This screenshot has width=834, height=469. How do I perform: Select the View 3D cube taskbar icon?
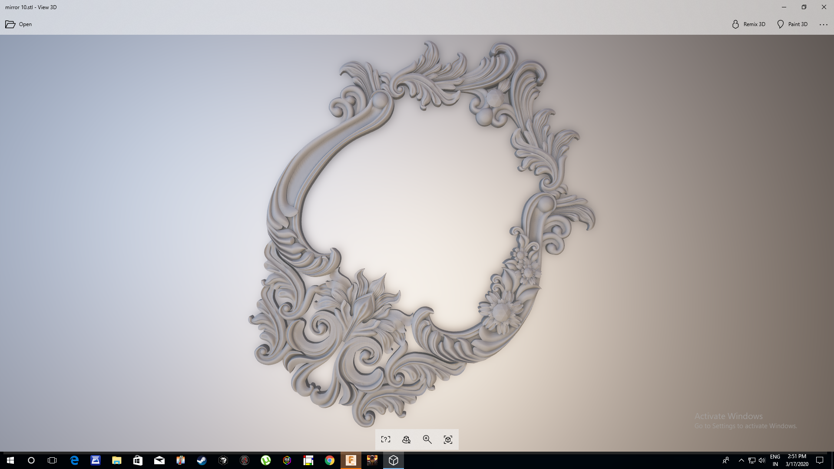coord(394,460)
